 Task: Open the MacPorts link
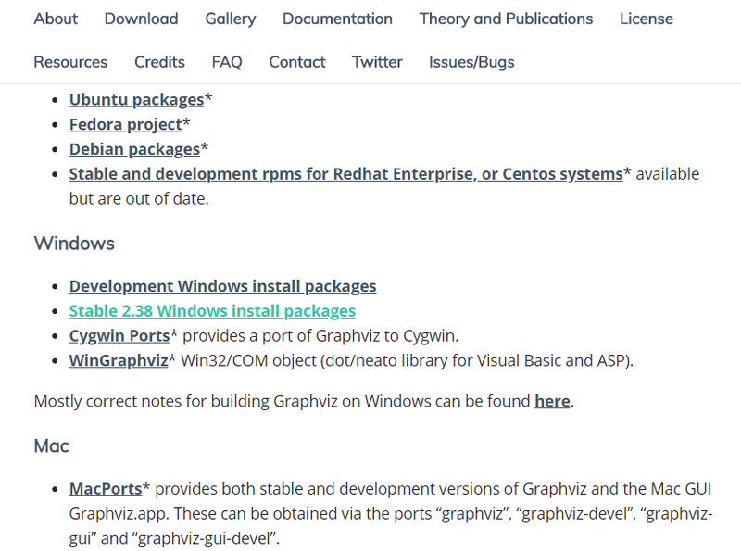(x=106, y=489)
